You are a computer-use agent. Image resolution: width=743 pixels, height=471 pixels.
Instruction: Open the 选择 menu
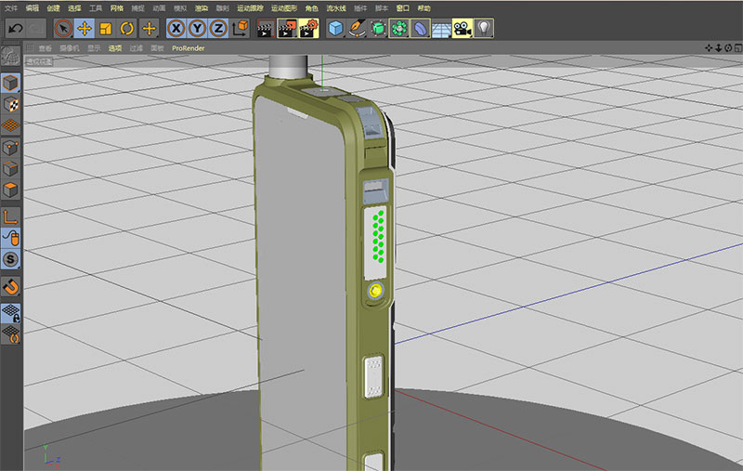(x=74, y=8)
